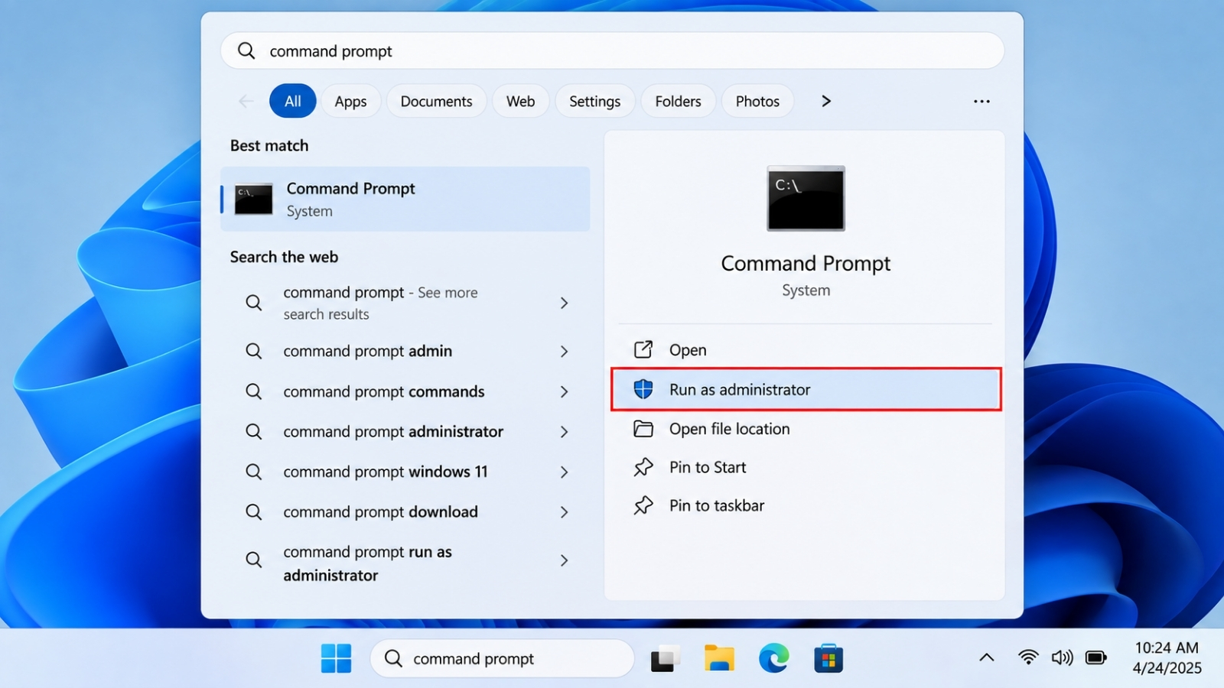Click the magnifier icon in the top search field

[246, 50]
